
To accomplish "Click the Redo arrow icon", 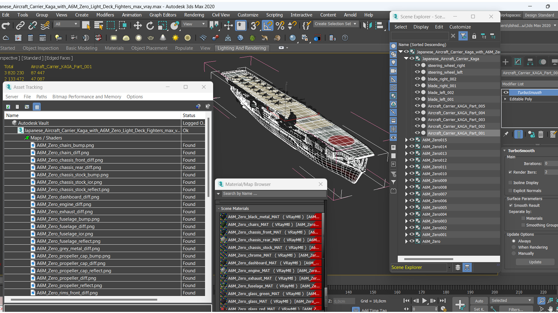I will pyautogui.click(x=6, y=26).
